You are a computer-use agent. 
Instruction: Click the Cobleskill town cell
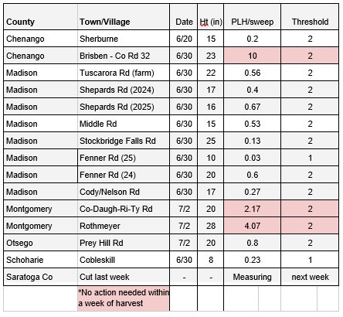(x=124, y=260)
